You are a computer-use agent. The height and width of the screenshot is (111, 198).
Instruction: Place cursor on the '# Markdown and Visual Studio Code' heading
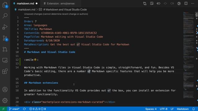(49, 52)
